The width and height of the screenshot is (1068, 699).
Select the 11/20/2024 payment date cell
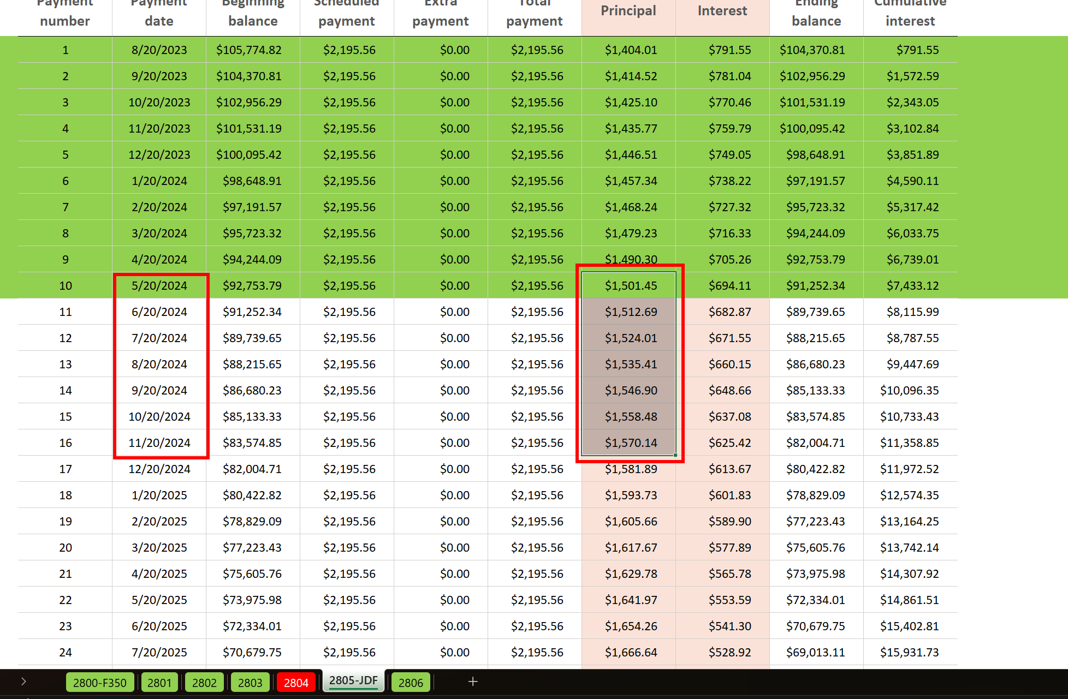coord(159,443)
